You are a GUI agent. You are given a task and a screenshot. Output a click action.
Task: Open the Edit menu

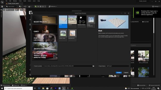10,1
